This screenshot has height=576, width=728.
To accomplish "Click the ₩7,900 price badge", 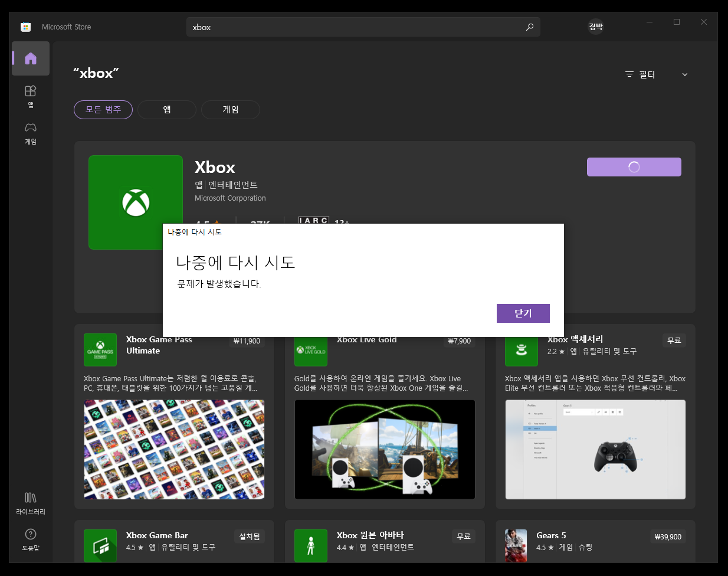I will pyautogui.click(x=460, y=341).
